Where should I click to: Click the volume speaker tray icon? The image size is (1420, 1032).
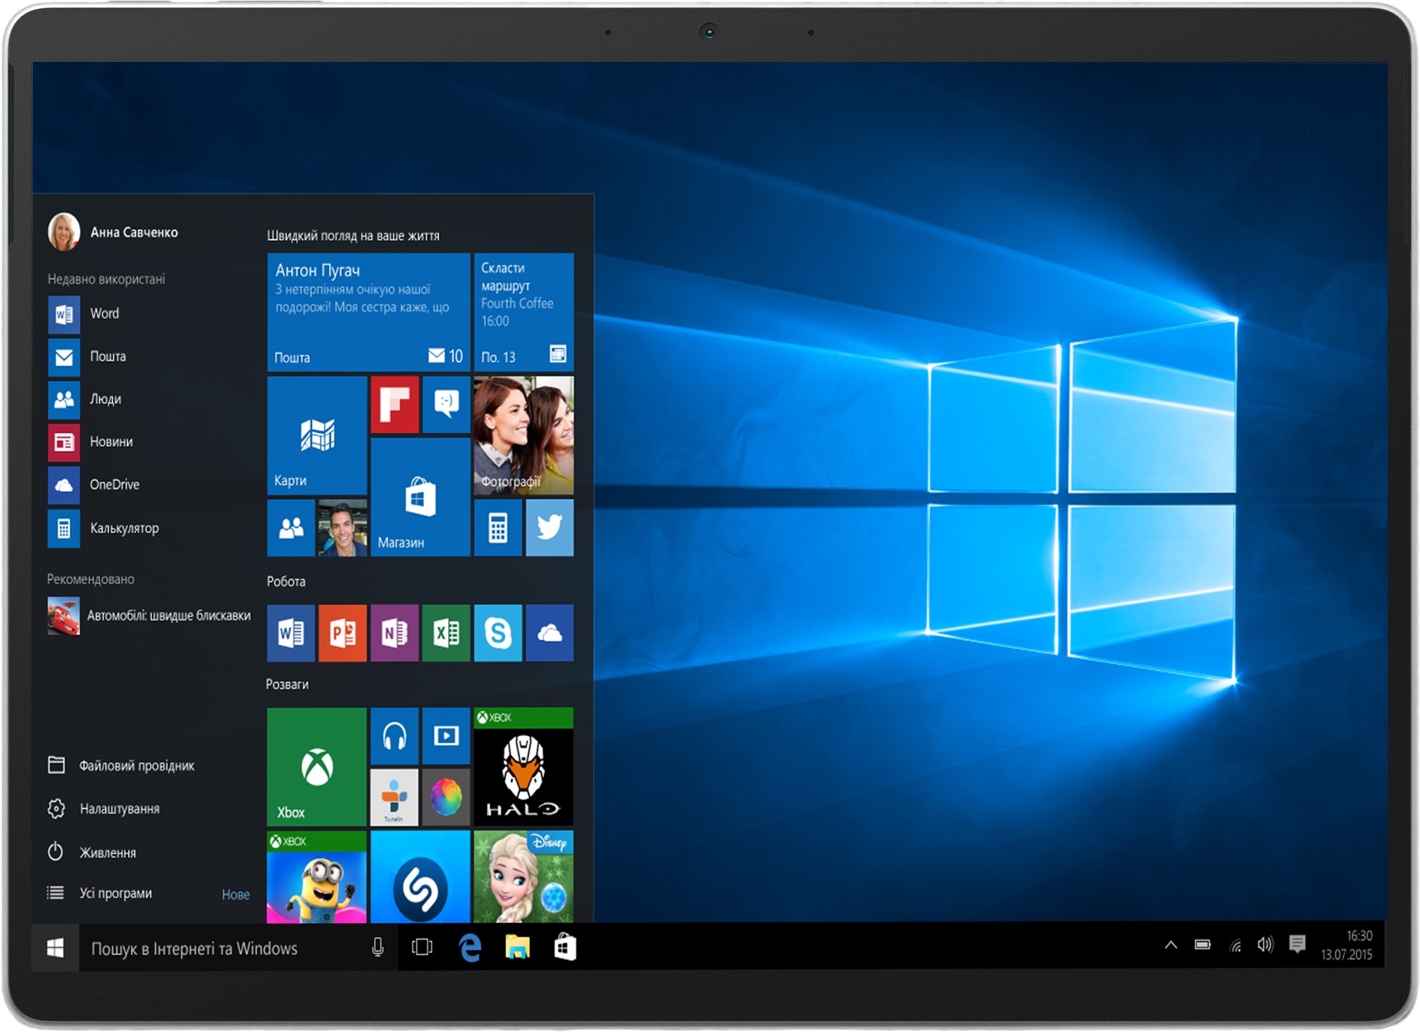click(1266, 945)
